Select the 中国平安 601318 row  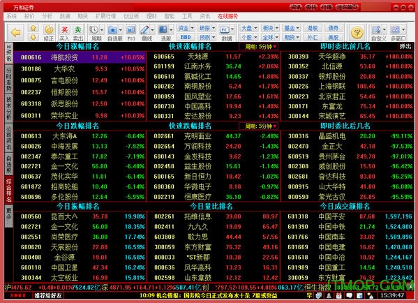tap(348, 216)
